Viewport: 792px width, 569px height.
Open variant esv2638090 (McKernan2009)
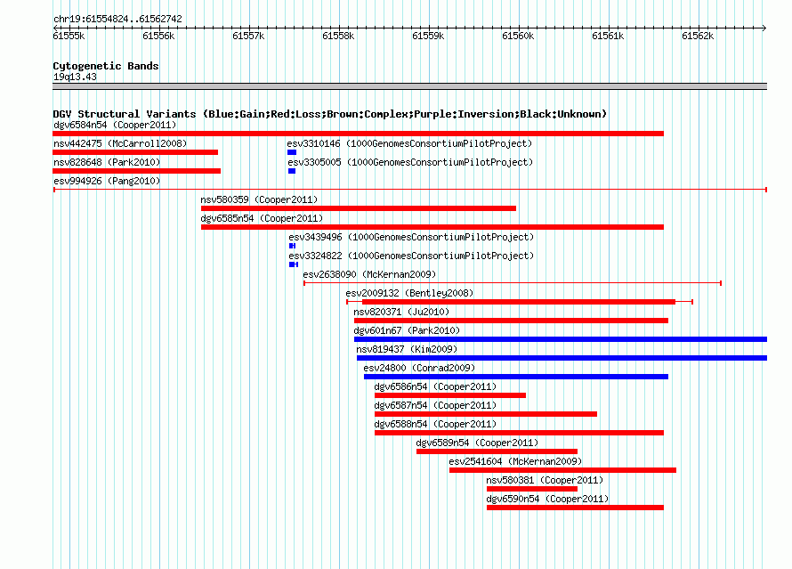(369, 274)
